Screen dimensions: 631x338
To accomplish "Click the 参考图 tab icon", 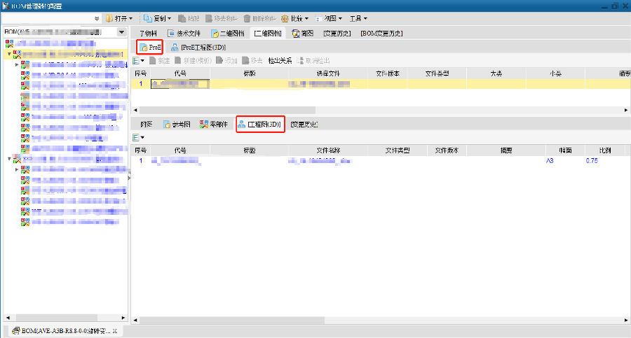I will coord(168,125).
